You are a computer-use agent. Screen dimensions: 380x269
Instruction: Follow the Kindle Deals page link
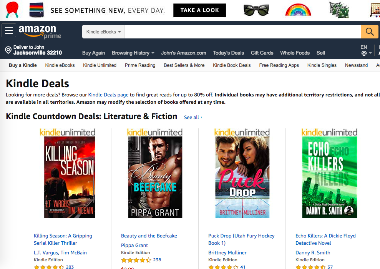108,95
